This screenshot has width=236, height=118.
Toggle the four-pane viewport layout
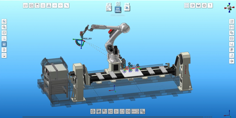187,5
